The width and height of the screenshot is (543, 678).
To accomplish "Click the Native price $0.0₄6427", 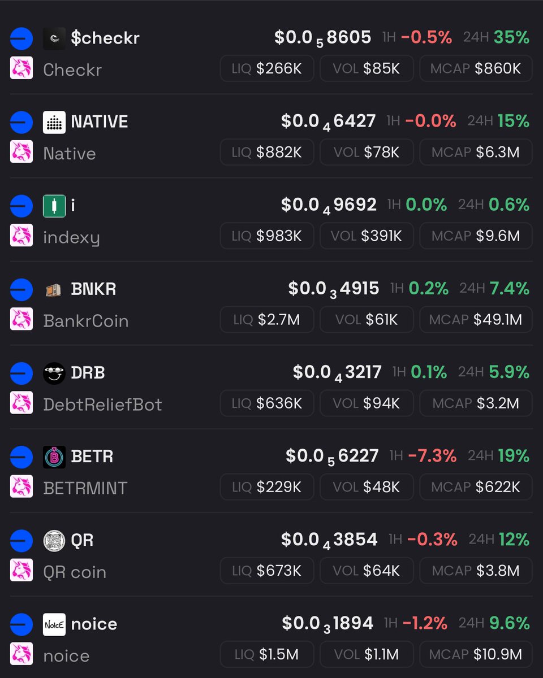I will pyautogui.click(x=328, y=121).
